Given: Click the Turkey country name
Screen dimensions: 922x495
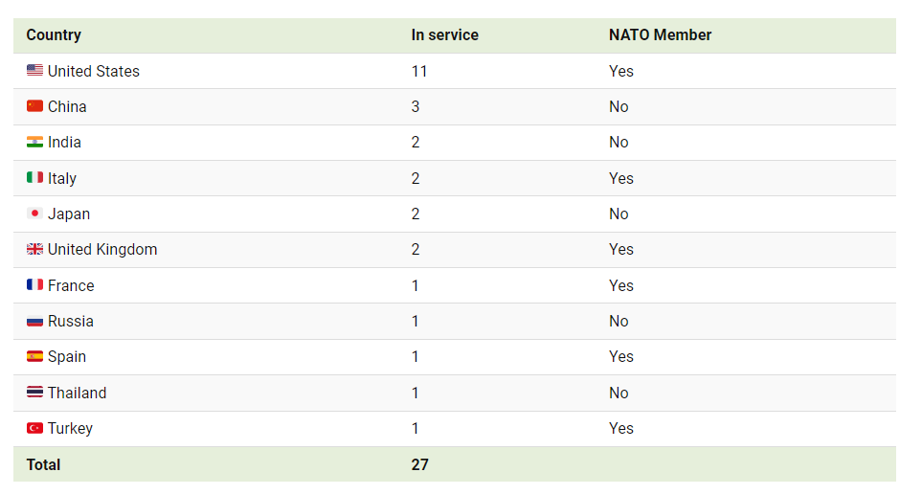Looking at the screenshot, I should pos(70,429).
